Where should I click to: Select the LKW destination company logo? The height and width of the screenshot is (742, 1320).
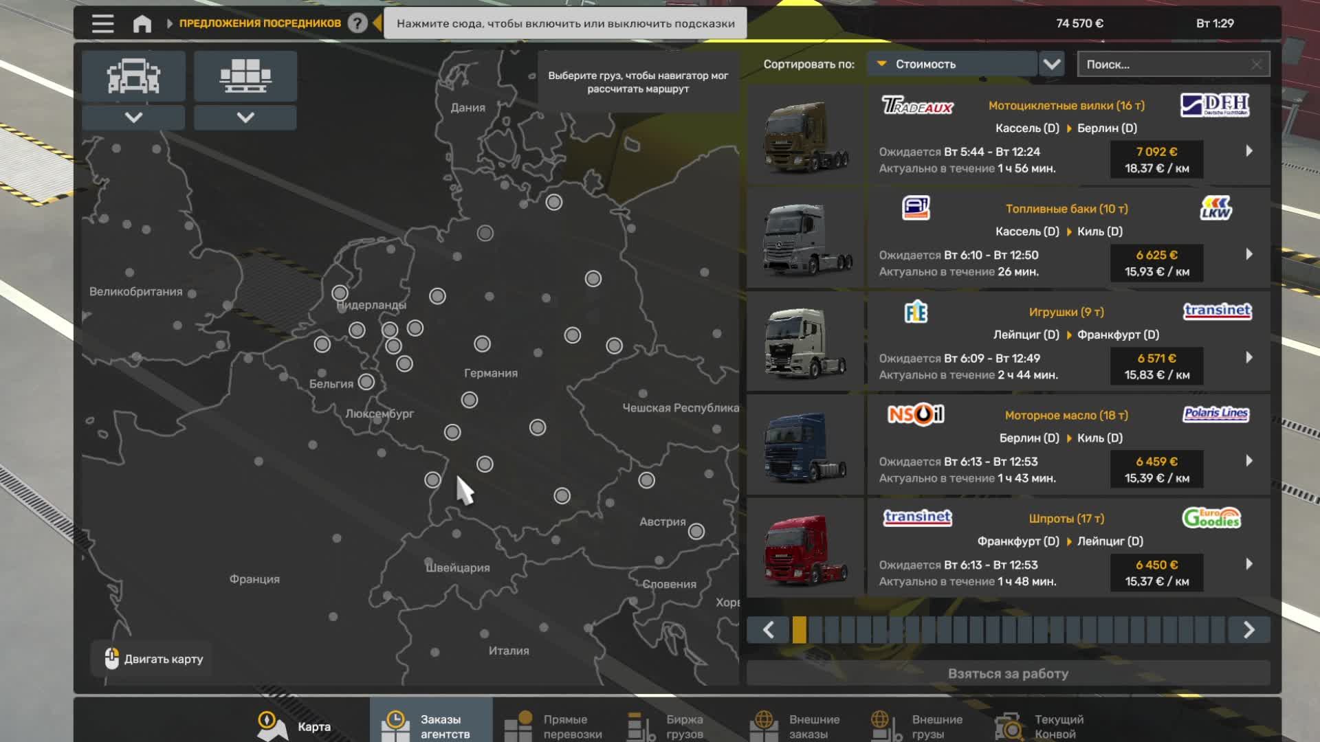pyautogui.click(x=1215, y=208)
